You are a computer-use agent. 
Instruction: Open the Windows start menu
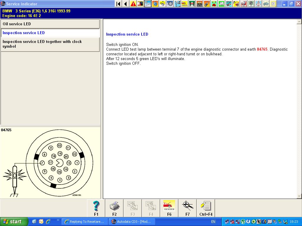pos(14,222)
